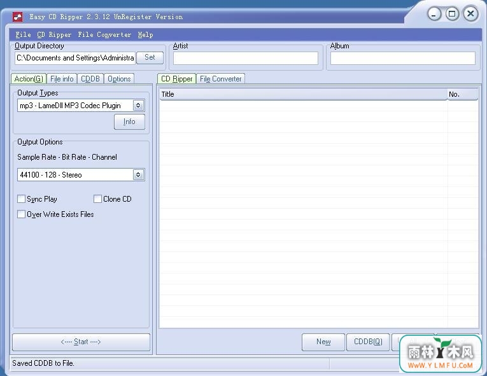This screenshot has height=376, width=487.
Task: Click the Easy CD Ripper app icon
Action: pos(18,17)
